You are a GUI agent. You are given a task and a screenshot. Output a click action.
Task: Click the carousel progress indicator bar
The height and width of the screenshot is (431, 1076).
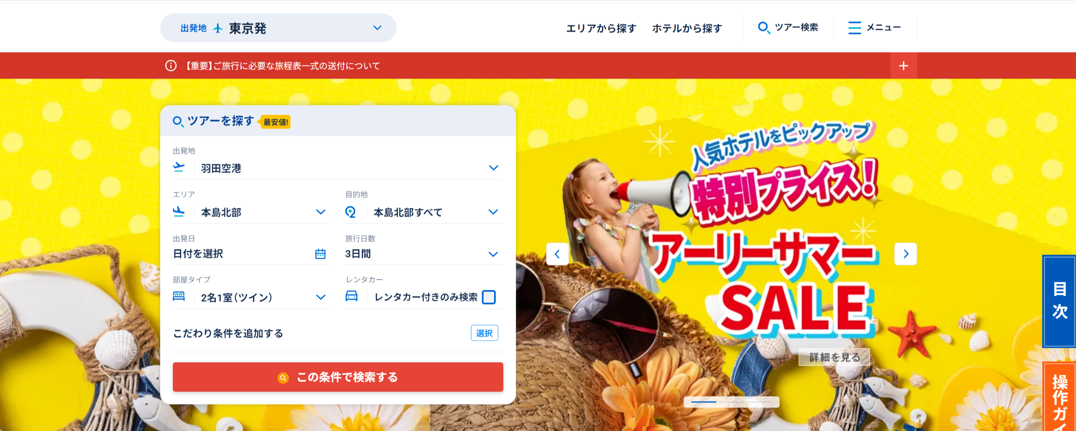coord(732,402)
